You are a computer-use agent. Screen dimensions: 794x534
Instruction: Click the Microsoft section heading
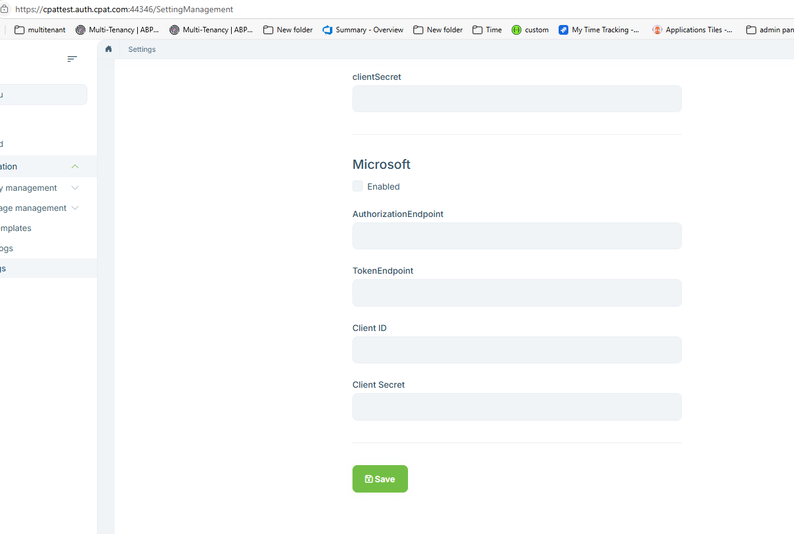click(x=381, y=165)
